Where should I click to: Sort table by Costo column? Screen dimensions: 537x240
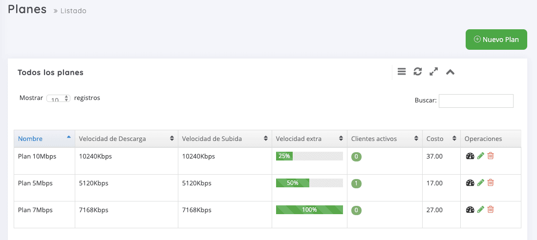pyautogui.click(x=441, y=139)
